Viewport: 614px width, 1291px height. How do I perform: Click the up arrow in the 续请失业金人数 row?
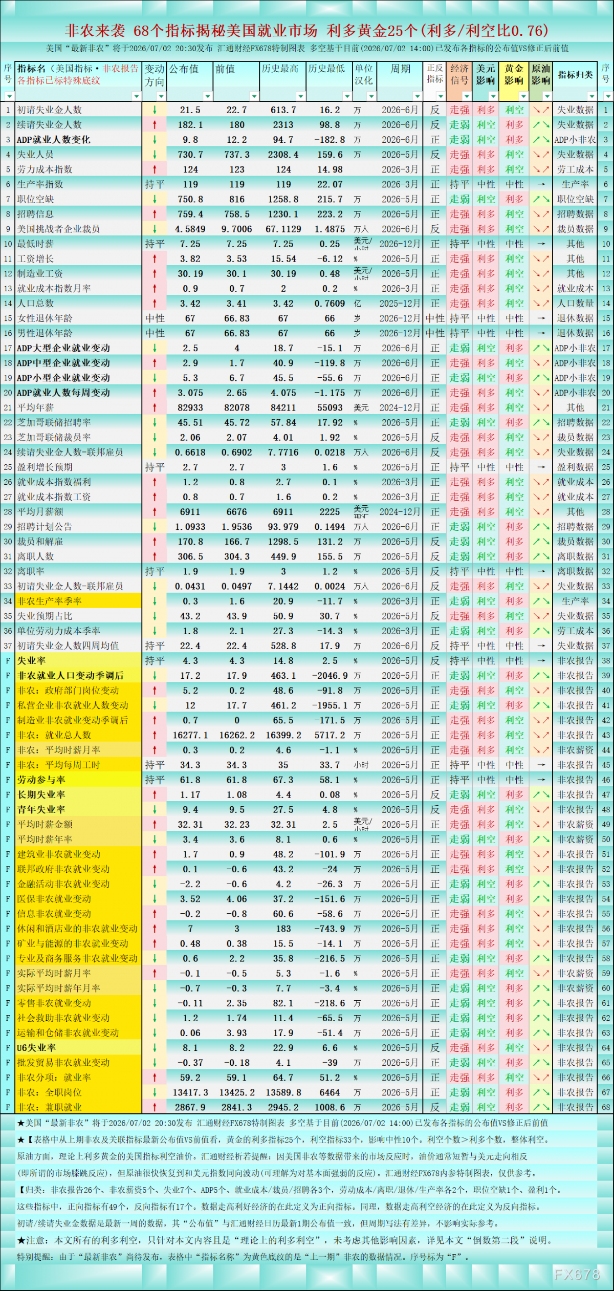[x=155, y=125]
